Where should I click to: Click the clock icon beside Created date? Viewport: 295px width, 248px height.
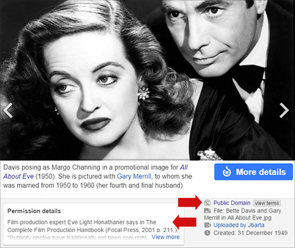pyautogui.click(x=207, y=233)
